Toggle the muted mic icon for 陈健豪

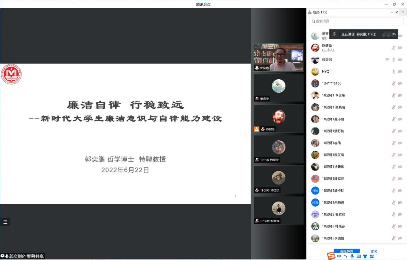pyautogui.click(x=394, y=48)
